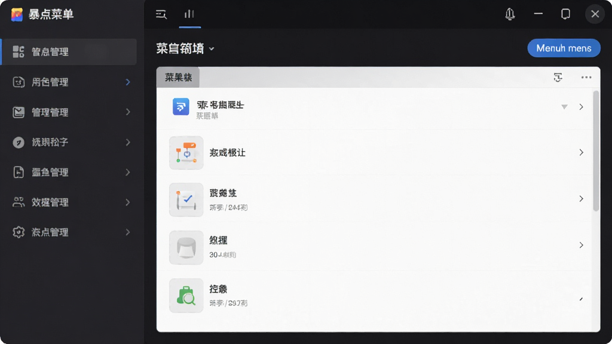
Task: Click the 控氮 row title
Action: click(218, 289)
